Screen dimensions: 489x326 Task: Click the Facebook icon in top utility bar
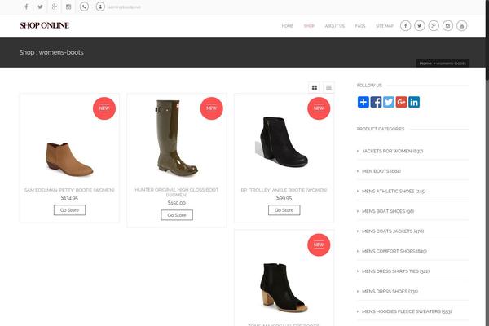(x=27, y=7)
